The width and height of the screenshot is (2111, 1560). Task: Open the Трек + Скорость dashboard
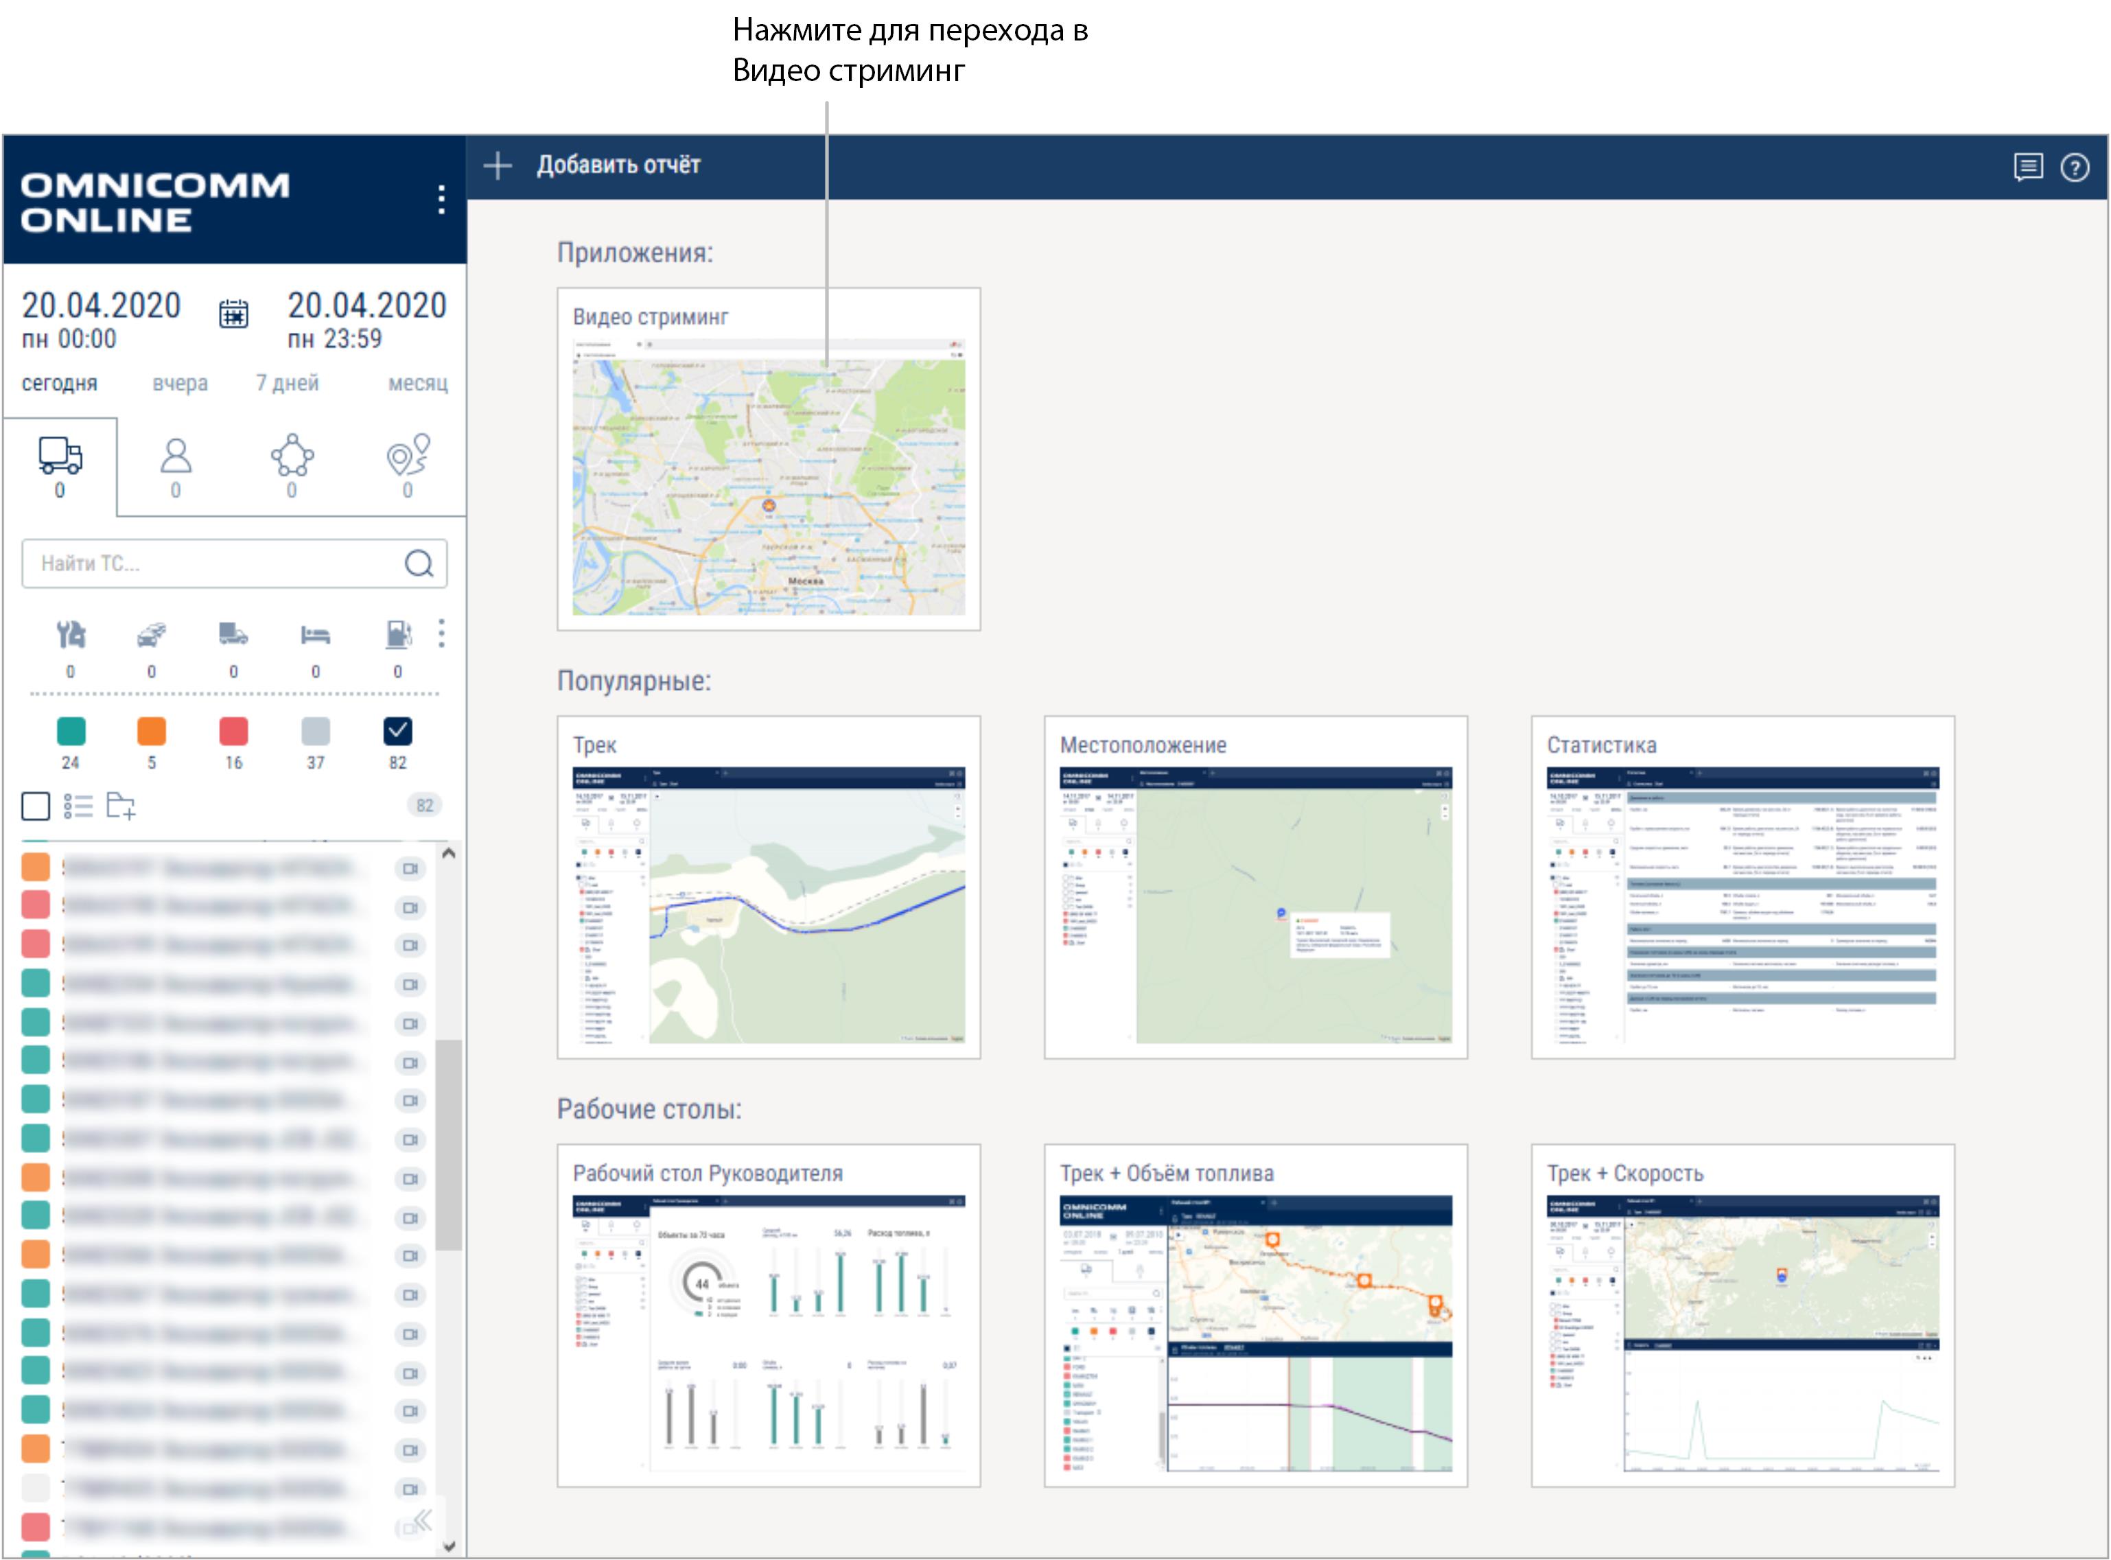(x=1742, y=1316)
